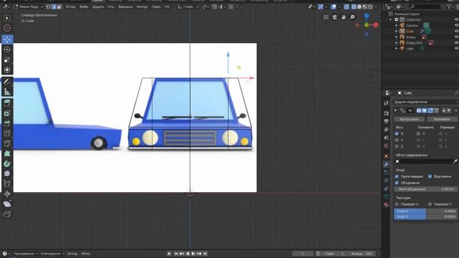This screenshot has width=459, height=258.
Task: Switch viewport to camera view icon
Action: coord(335,17)
